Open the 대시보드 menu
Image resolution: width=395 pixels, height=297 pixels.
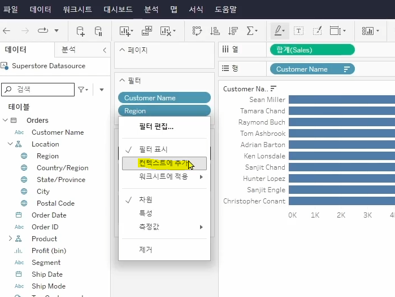[118, 10]
